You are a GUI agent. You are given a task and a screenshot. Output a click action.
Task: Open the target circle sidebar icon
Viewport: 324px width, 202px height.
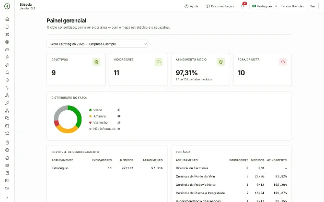[7, 42]
